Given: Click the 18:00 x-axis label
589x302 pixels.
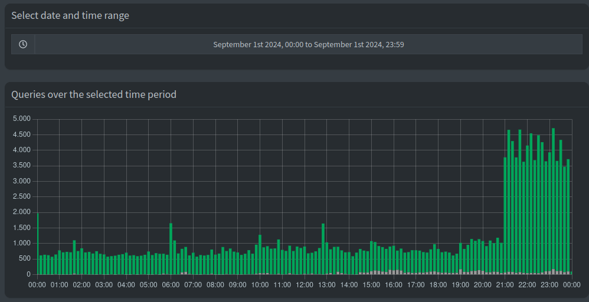Looking at the screenshot, I should pos(438,285).
